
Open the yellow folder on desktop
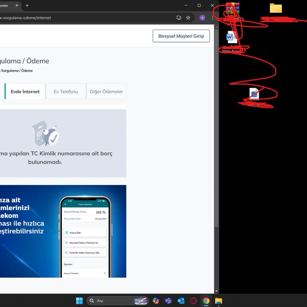click(276, 8)
